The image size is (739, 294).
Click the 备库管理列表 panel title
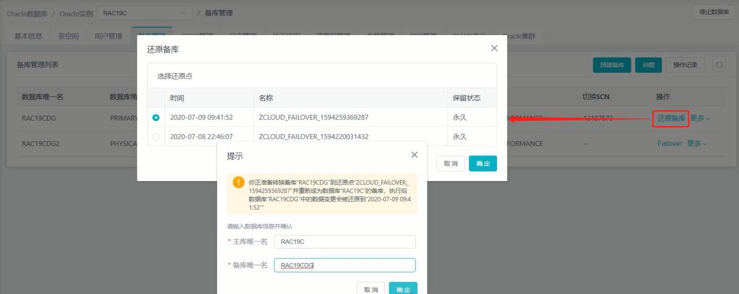(38, 65)
